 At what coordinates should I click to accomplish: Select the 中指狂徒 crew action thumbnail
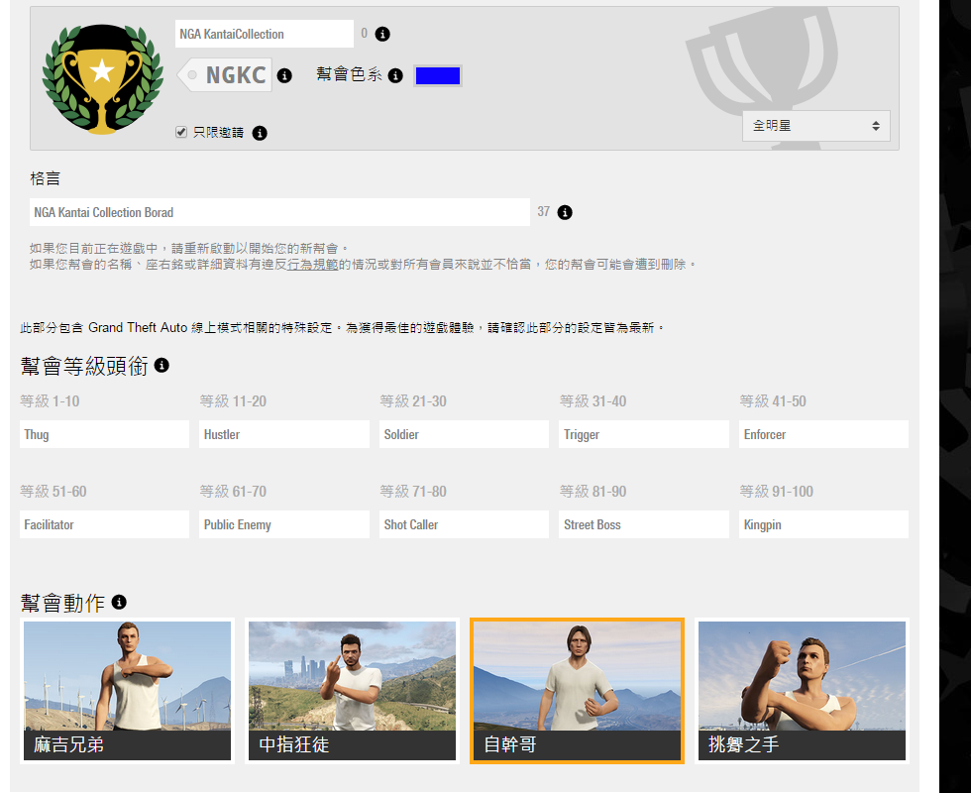pos(352,691)
